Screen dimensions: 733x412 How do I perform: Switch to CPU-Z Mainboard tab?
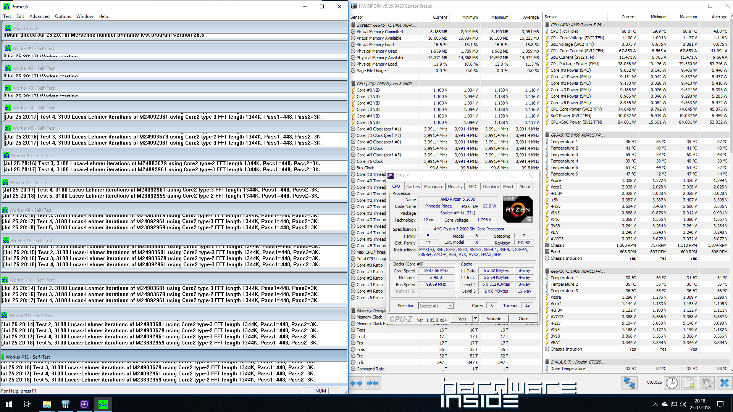click(x=434, y=187)
